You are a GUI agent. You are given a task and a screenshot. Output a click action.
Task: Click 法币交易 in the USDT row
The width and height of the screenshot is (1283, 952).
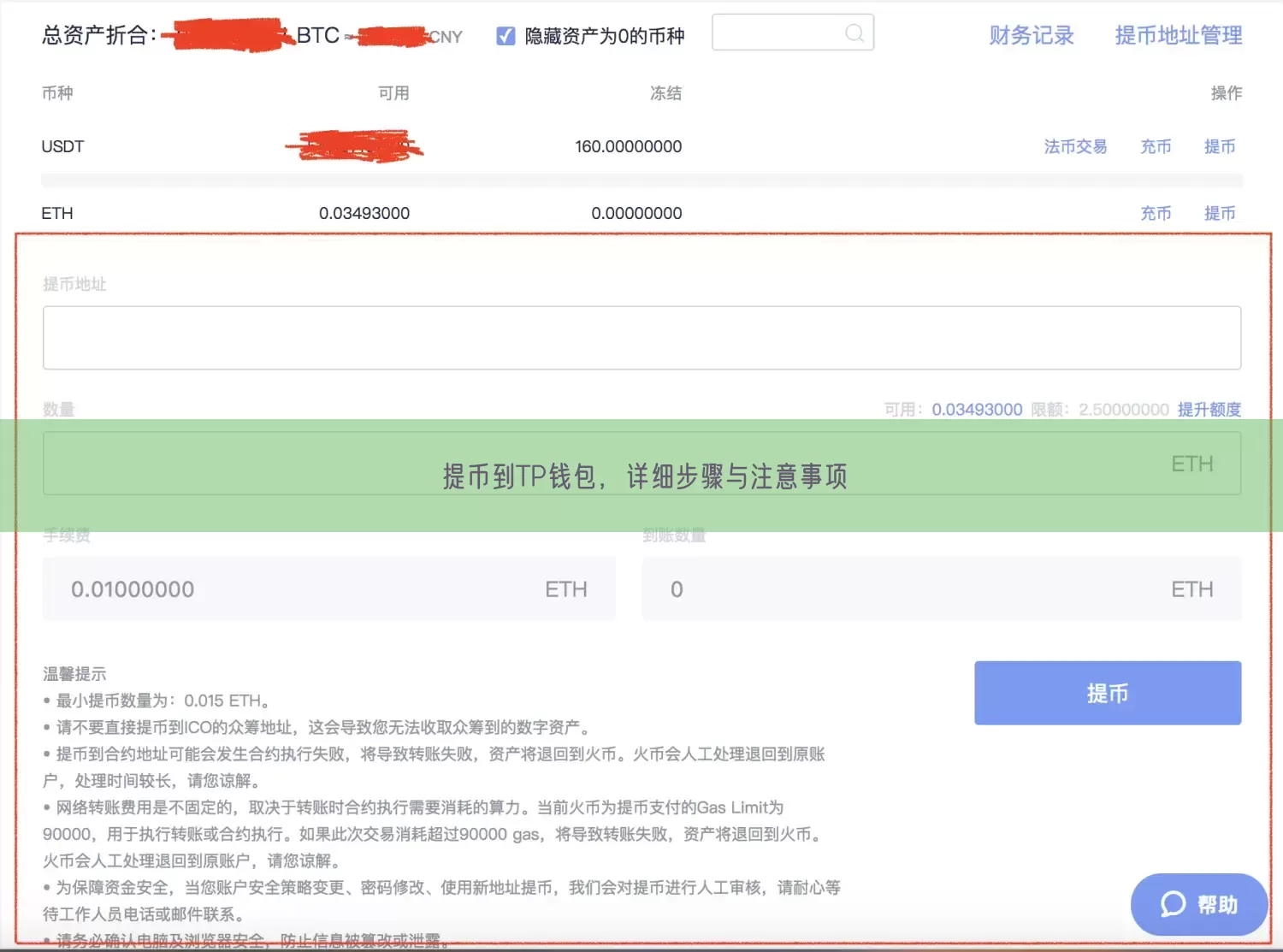(x=1075, y=146)
